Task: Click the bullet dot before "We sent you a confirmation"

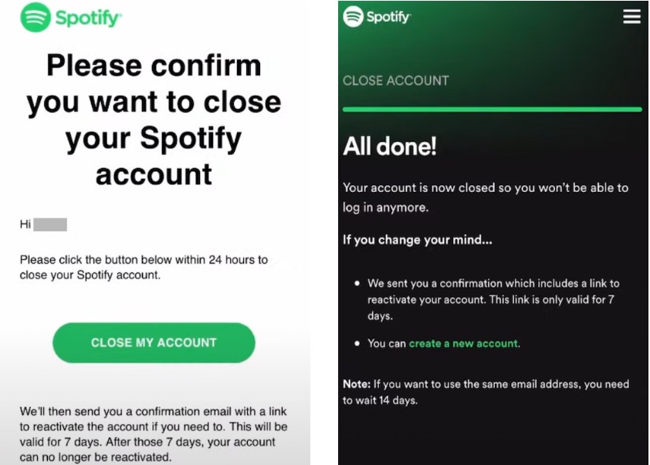Action: pyautogui.click(x=357, y=284)
